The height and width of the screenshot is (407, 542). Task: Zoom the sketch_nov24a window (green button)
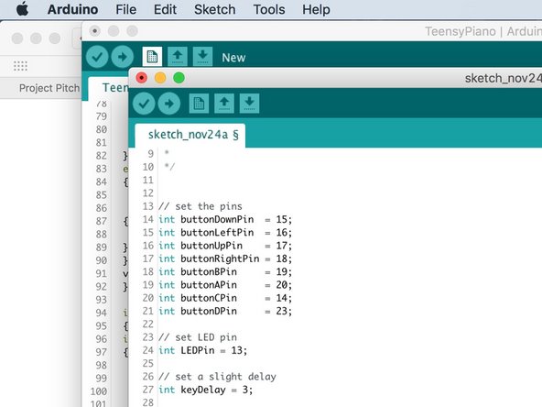point(179,78)
